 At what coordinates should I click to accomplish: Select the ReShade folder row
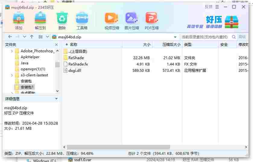[156, 58]
